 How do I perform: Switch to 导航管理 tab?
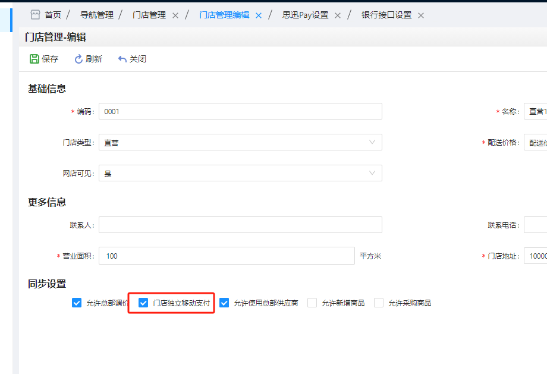97,15
